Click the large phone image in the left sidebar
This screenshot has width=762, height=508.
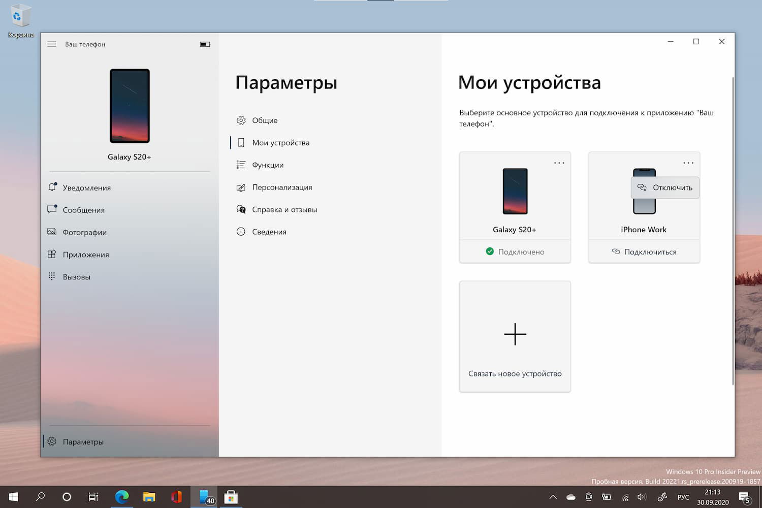[x=130, y=106]
